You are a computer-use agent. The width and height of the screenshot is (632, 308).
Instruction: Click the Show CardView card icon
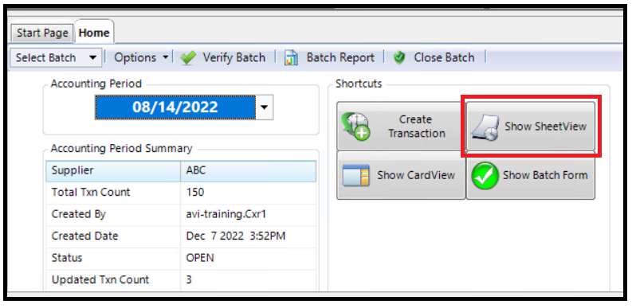[356, 175]
